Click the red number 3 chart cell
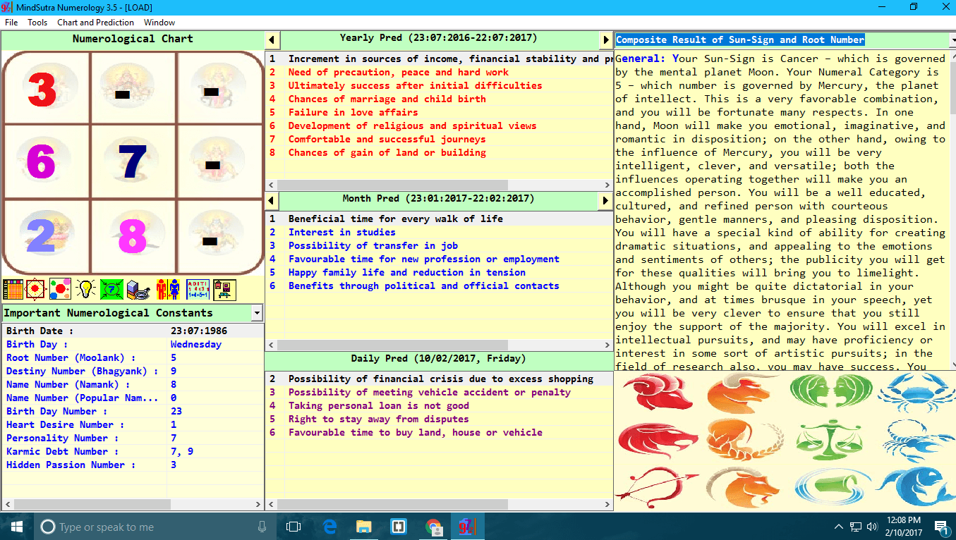956x540 pixels. [x=45, y=88]
